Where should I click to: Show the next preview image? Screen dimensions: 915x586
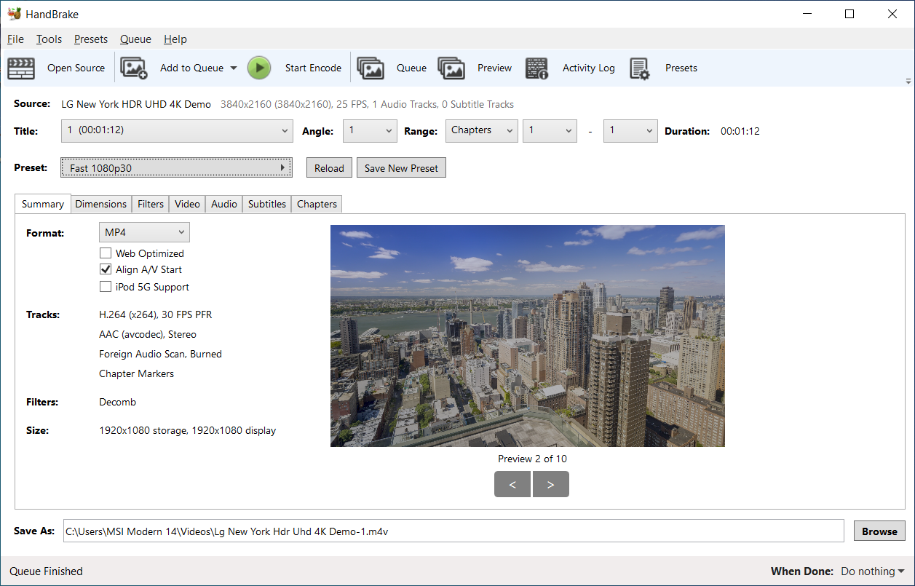coord(551,484)
